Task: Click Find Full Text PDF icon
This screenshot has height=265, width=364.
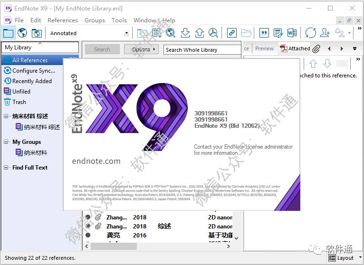Action: click(x=213, y=33)
